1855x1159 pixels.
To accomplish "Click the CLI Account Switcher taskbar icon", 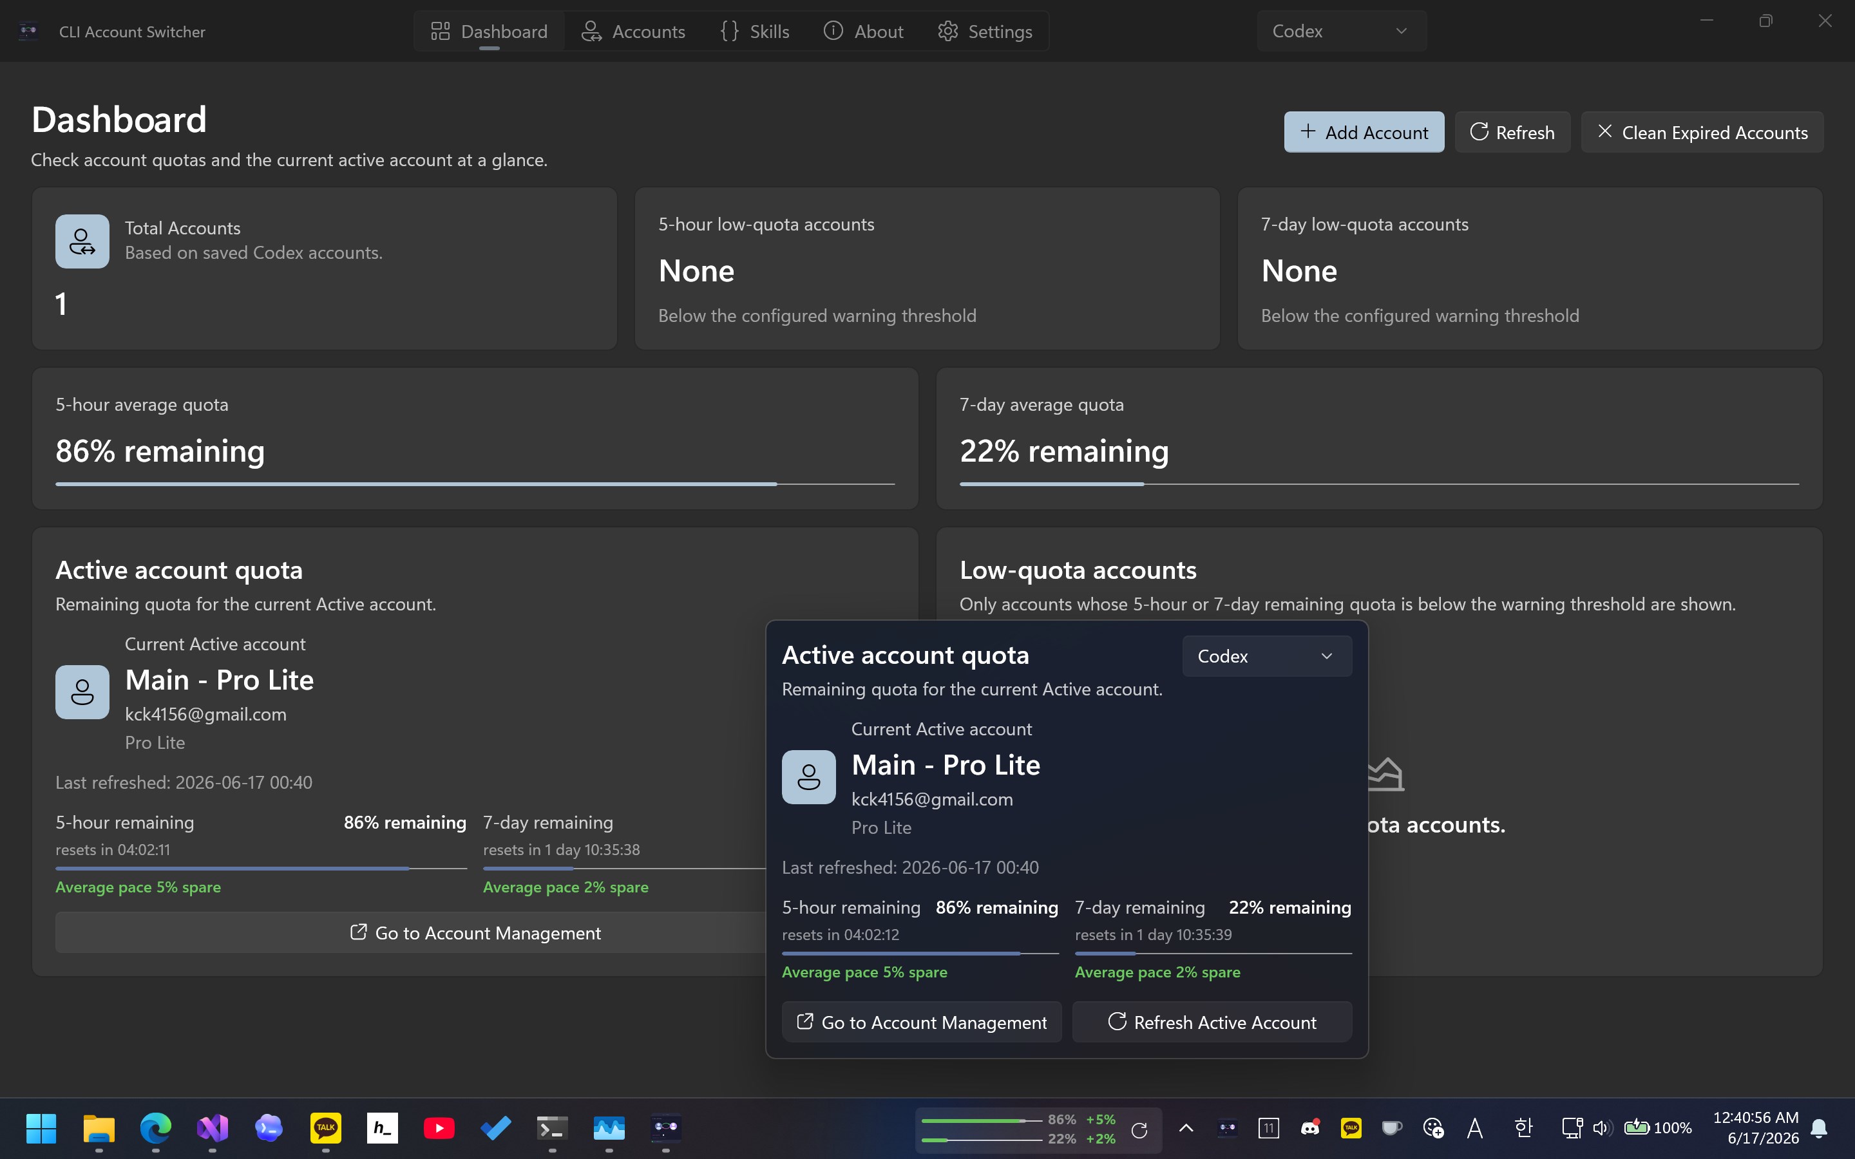I will (x=666, y=1127).
